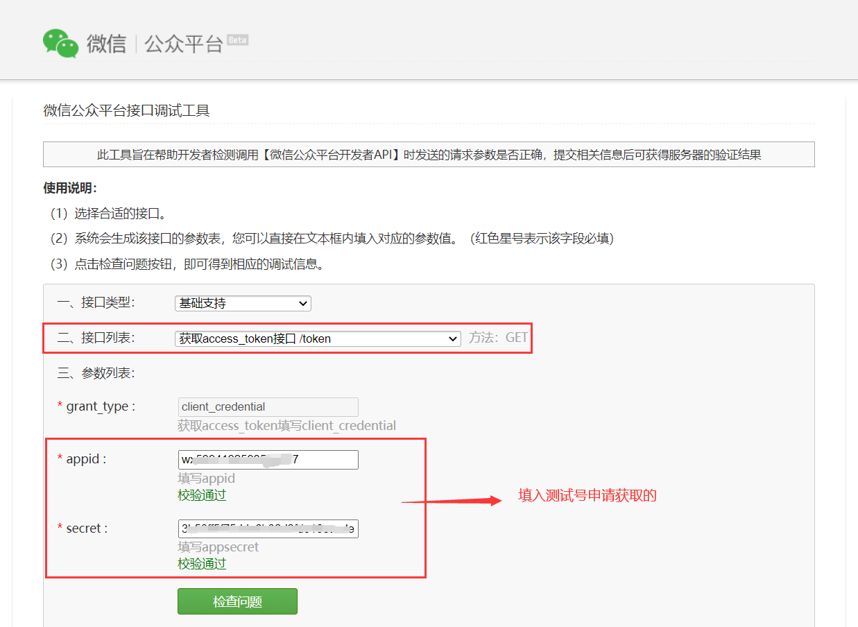
Task: Click 校验通过 link below appid field
Action: tap(201, 495)
